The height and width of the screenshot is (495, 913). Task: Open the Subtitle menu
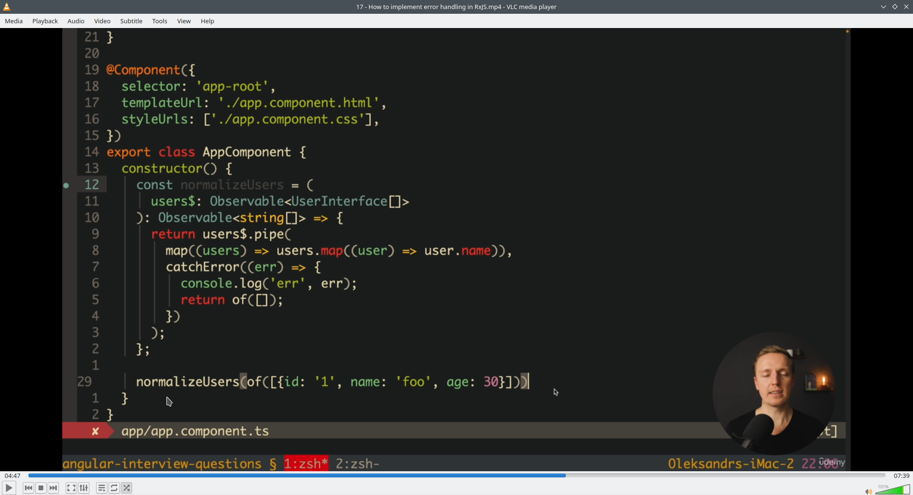point(131,21)
